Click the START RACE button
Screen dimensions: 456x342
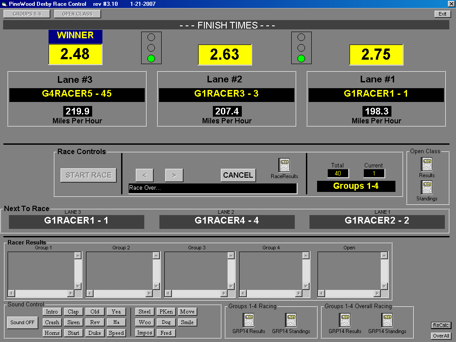89,175
